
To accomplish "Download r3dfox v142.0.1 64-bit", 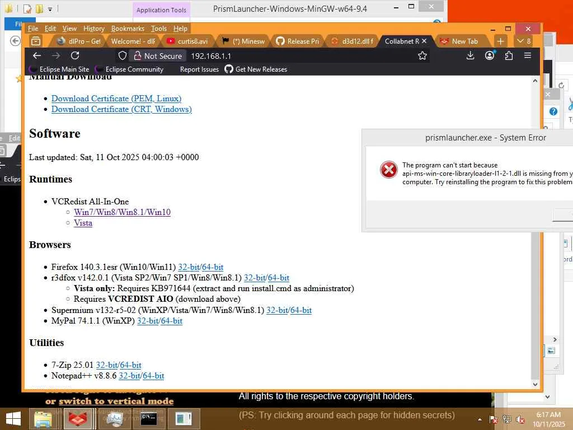I will [279, 278].
